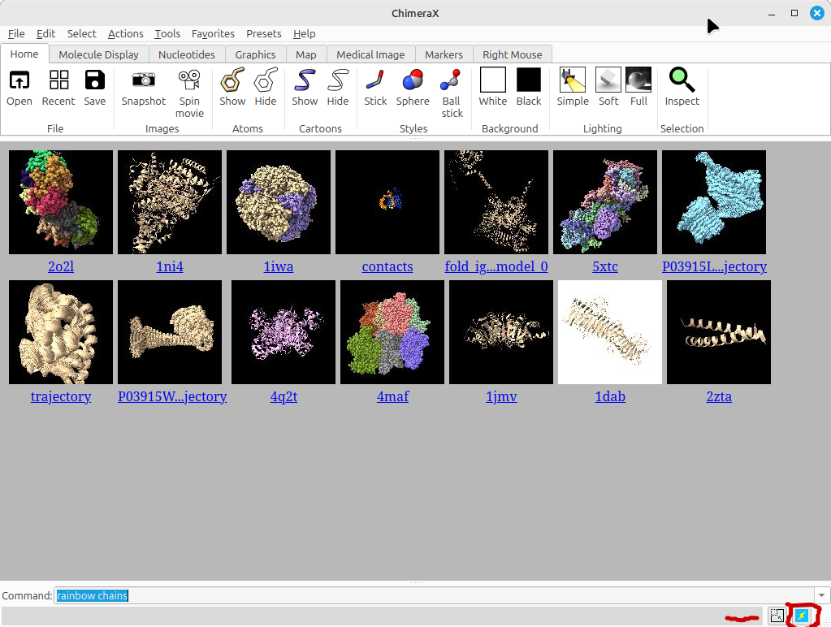Open the 4maf link

click(392, 396)
